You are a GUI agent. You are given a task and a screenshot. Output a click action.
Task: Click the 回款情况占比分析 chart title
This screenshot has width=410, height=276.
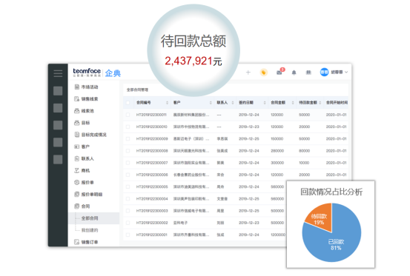click(331, 192)
